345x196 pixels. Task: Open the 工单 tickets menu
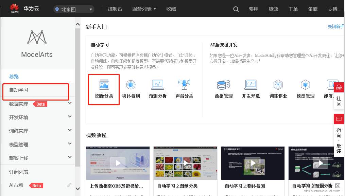[293, 9]
